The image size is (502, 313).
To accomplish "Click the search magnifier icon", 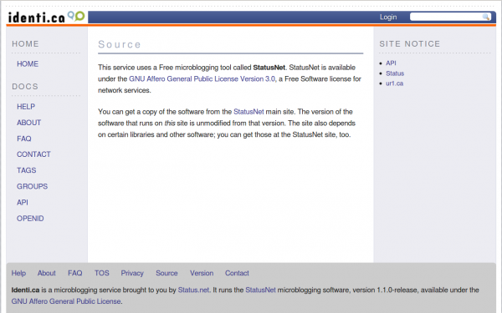I will click(x=485, y=17).
